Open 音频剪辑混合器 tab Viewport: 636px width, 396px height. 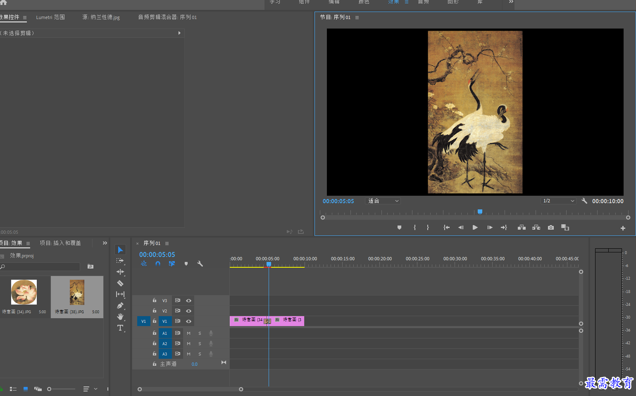click(167, 17)
